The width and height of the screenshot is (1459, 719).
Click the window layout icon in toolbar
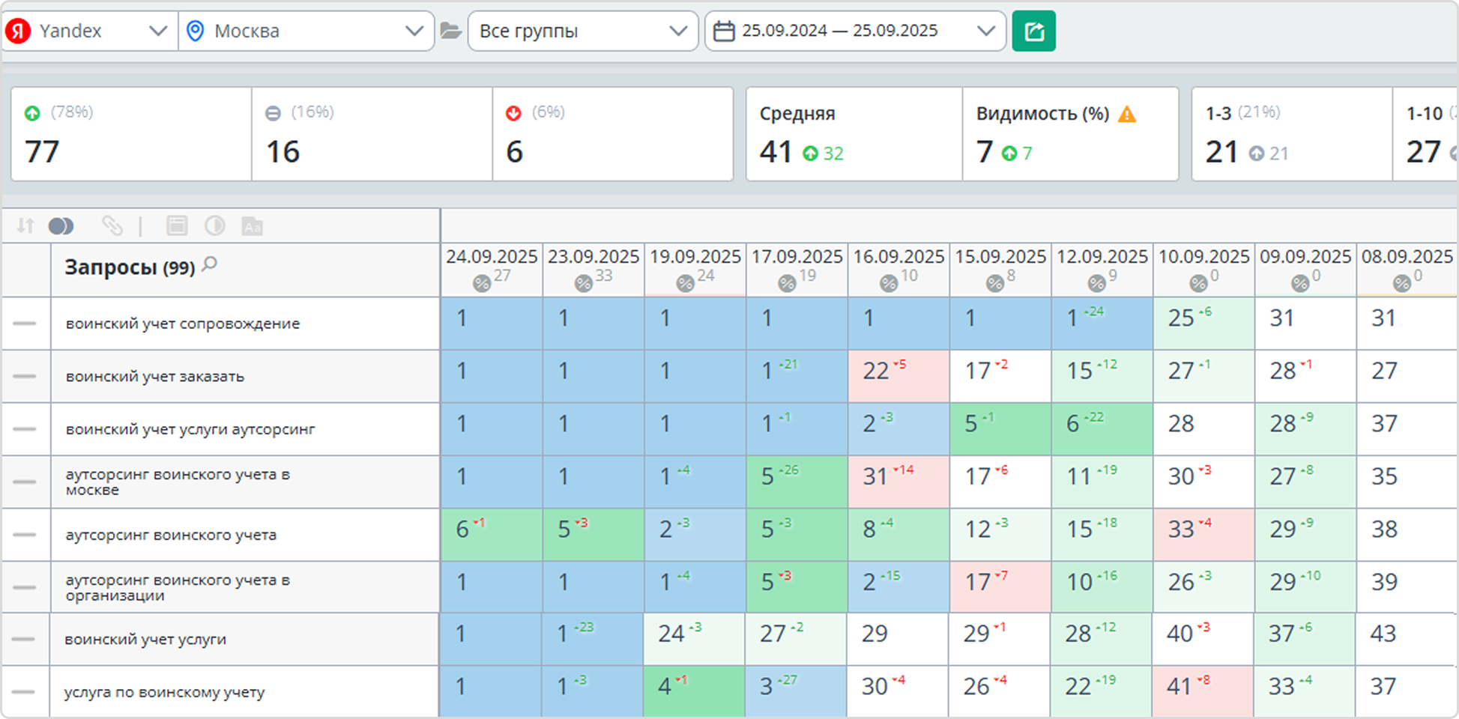(x=177, y=225)
